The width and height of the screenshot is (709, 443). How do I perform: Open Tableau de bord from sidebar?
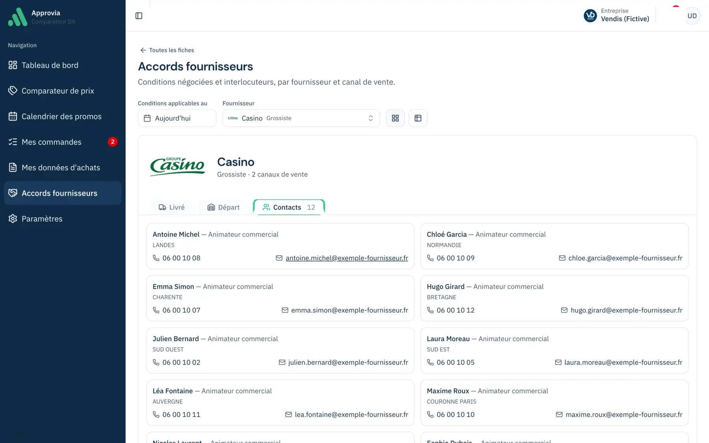pos(63,65)
